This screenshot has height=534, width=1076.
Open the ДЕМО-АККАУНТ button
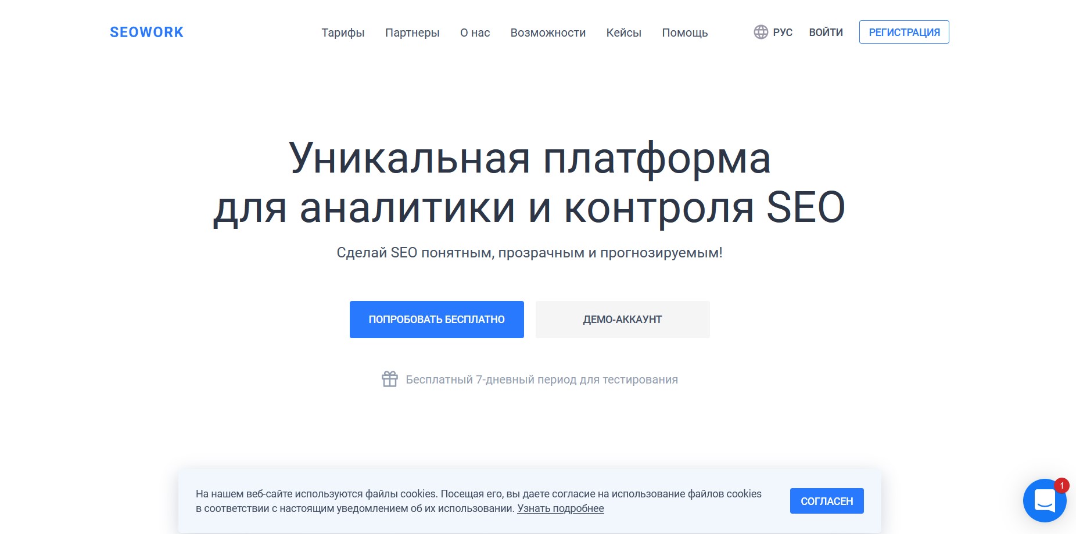pos(622,320)
